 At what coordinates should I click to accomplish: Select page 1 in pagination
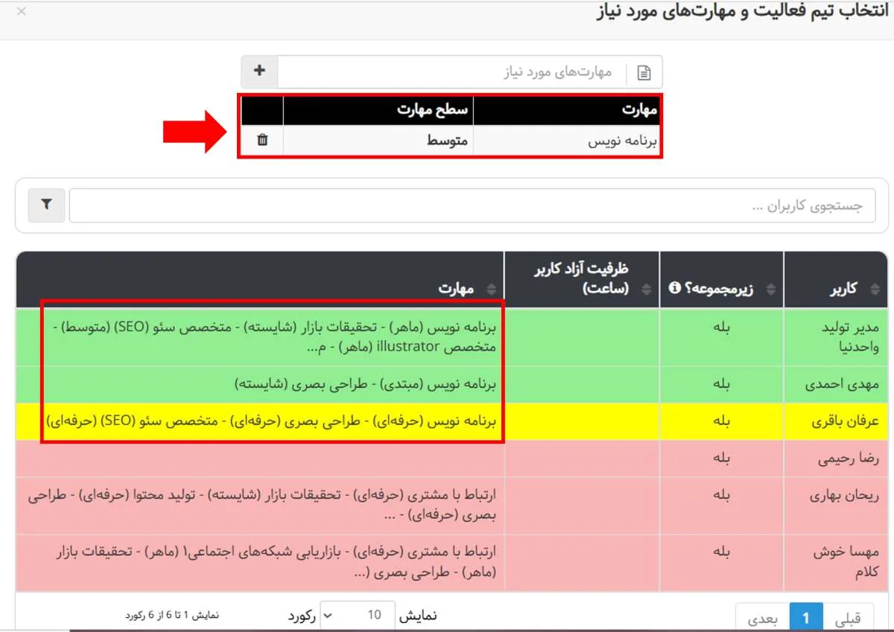806,618
